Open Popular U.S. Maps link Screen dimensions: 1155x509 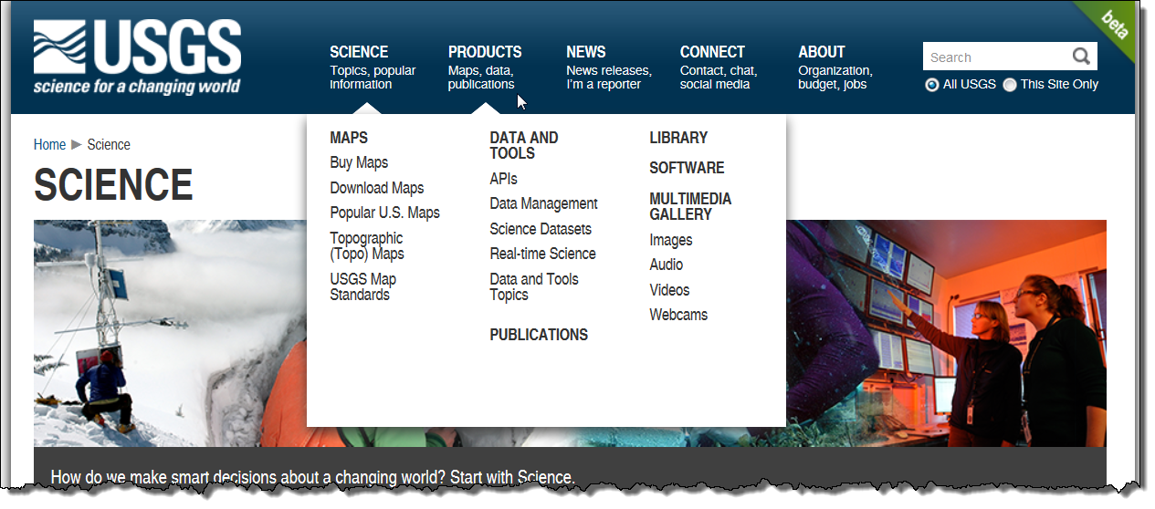384,213
